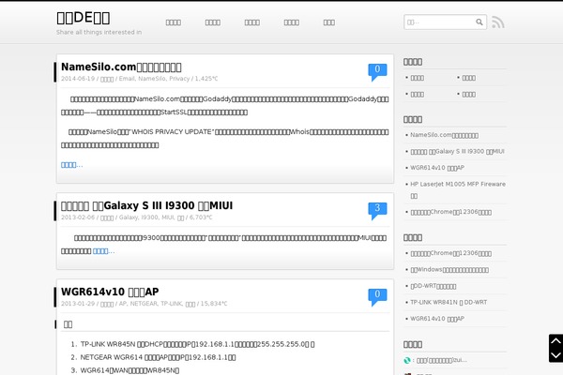The image size is (563, 375).
Task: Click the view count 6,703℃
Action: tap(201, 217)
